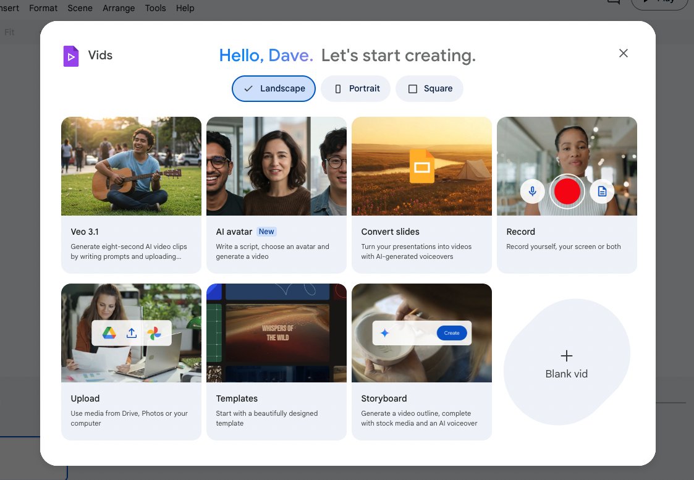Click the purple Vids logo icon

click(x=71, y=56)
